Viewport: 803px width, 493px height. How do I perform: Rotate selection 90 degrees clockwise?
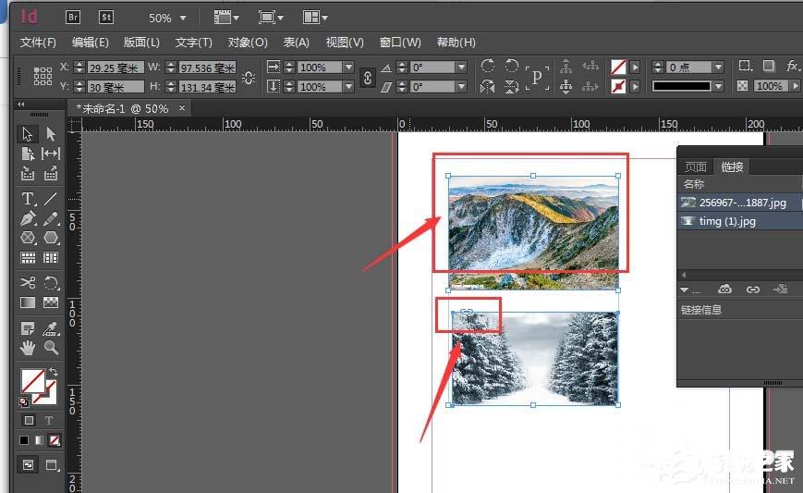tap(488, 66)
